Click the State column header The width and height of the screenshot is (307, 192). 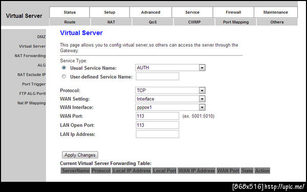pos(247,171)
